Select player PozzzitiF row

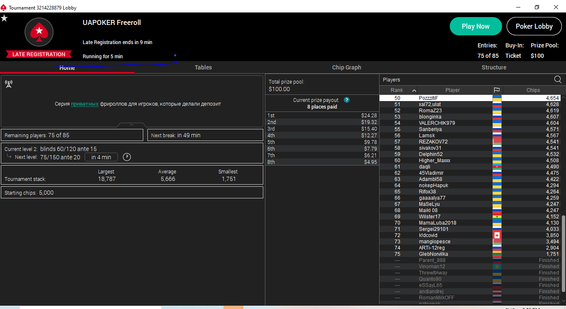click(x=470, y=98)
